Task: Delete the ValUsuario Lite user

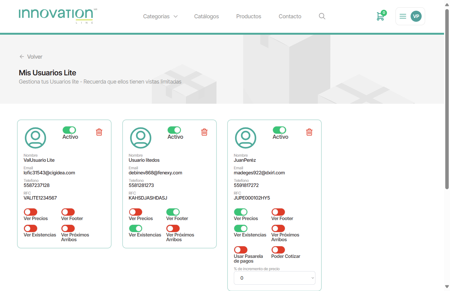Action: point(99,132)
